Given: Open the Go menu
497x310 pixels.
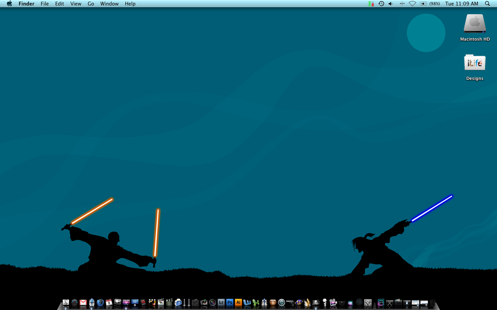Looking at the screenshot, I should pos(91,4).
